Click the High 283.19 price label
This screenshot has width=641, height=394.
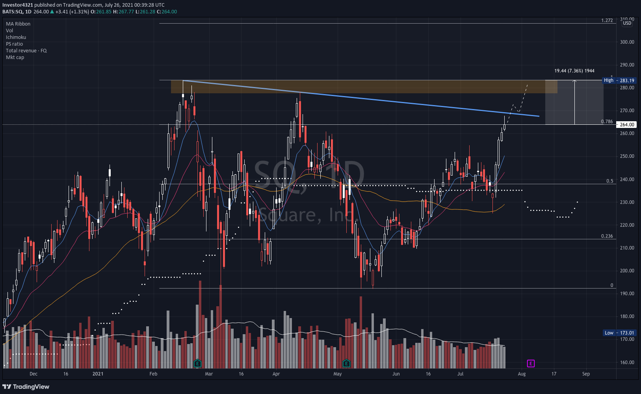pos(619,80)
